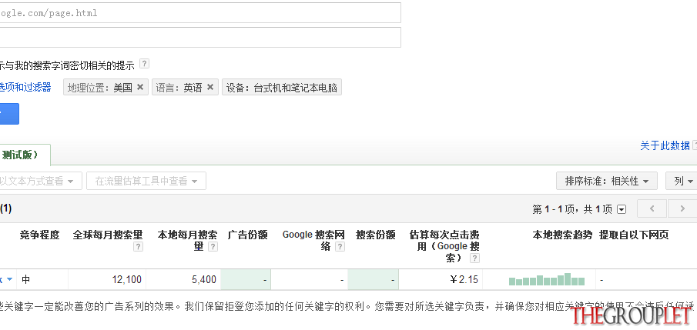Remove the 语言: 英语 filter
The image size is (697, 330).
click(x=210, y=87)
